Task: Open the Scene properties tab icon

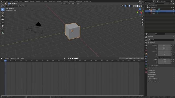Action: click(x=146, y=48)
